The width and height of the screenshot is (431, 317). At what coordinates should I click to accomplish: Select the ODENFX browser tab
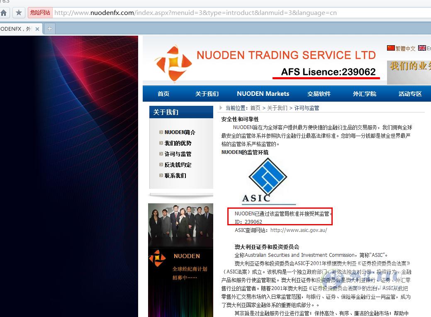click(x=21, y=29)
